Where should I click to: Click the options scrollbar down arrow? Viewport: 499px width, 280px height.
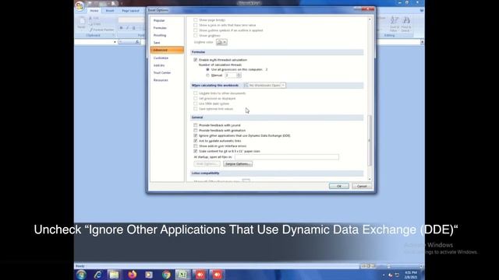(x=370, y=180)
